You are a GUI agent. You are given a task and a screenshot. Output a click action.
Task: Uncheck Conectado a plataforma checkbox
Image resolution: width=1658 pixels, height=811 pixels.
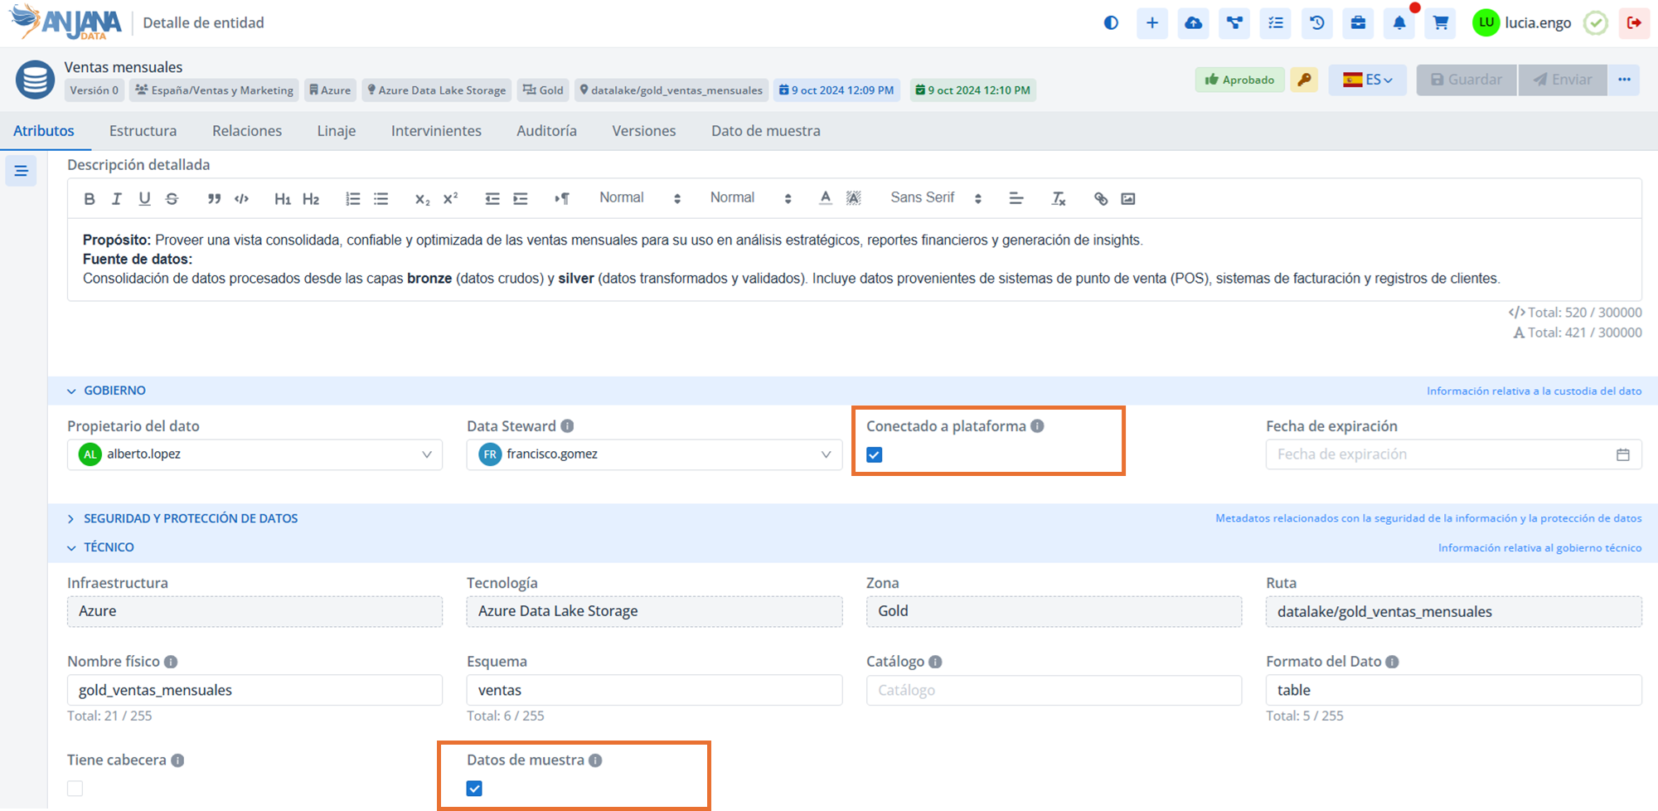(875, 454)
